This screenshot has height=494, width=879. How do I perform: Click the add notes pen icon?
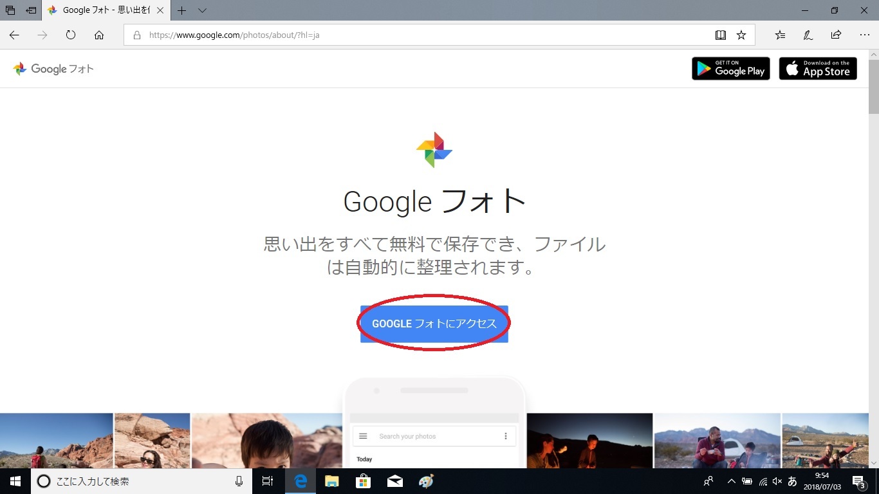pos(808,35)
